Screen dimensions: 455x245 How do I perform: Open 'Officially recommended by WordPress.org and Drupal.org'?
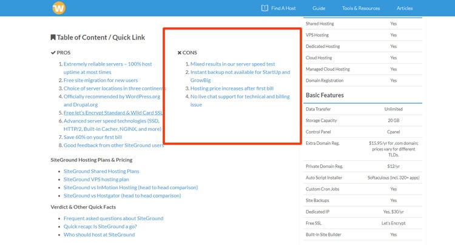tap(112, 100)
